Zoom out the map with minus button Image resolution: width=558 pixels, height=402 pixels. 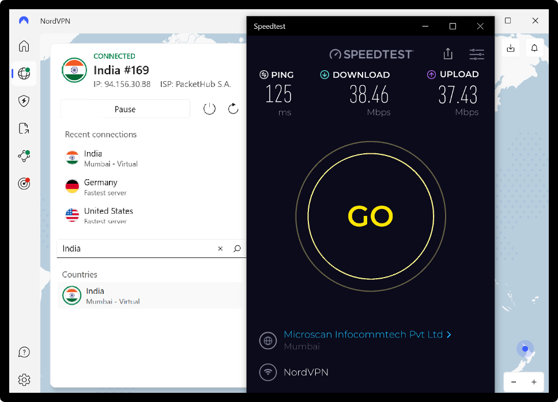514,382
